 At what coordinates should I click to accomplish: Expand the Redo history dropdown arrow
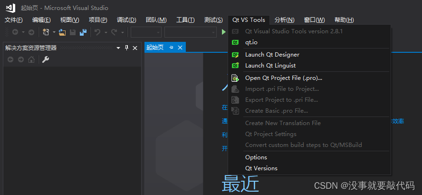[123, 32]
